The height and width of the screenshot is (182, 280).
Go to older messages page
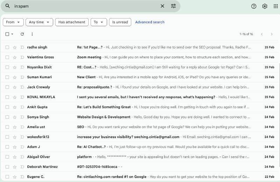(272, 34)
